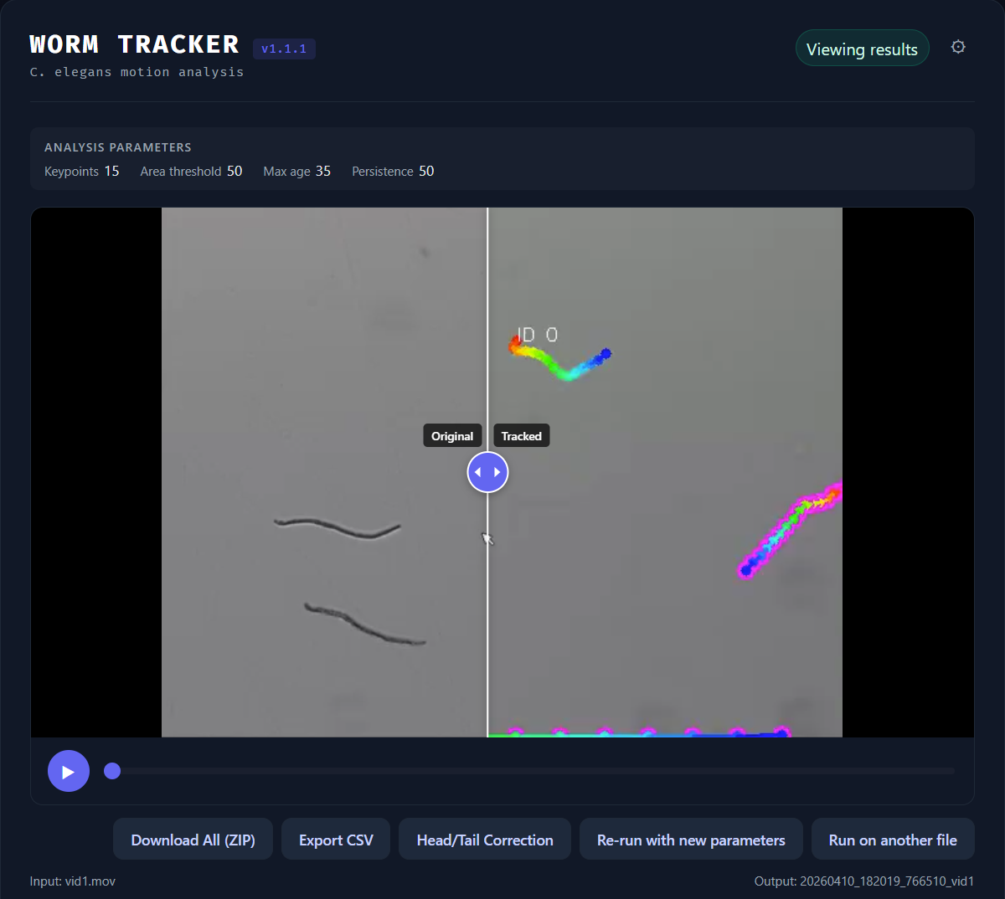Click the Keypoints value of 15
The image size is (1005, 899).
[113, 171]
